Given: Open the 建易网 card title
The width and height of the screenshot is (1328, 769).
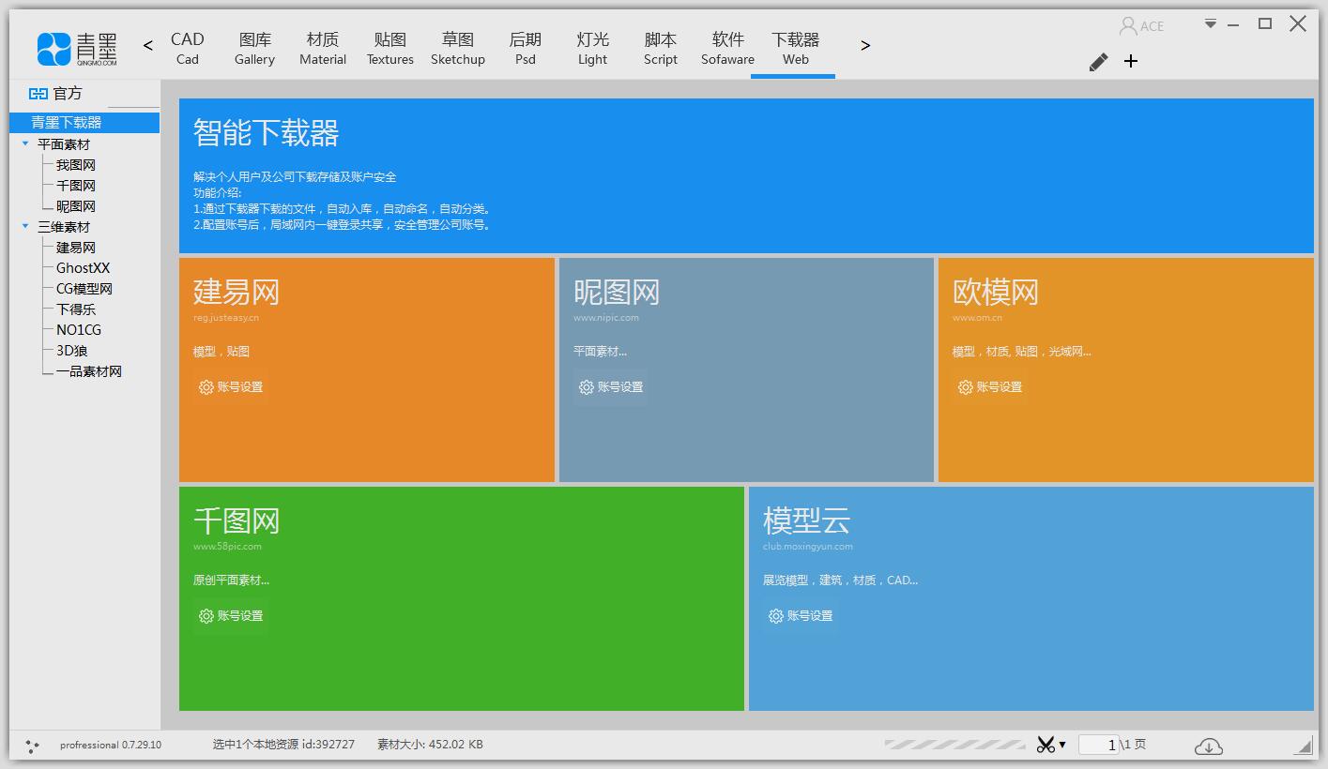Looking at the screenshot, I should tap(237, 292).
